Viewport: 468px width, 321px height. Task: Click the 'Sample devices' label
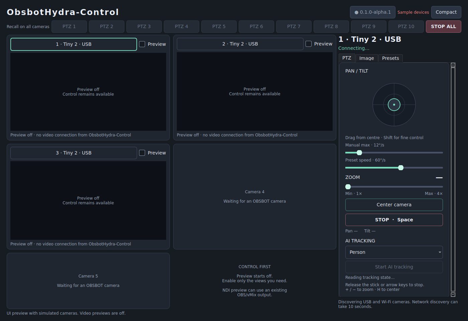[413, 12]
